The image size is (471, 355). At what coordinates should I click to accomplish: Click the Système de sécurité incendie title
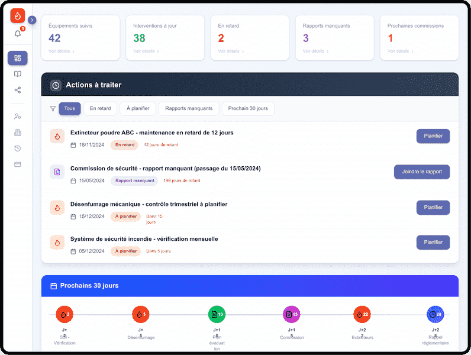click(144, 239)
